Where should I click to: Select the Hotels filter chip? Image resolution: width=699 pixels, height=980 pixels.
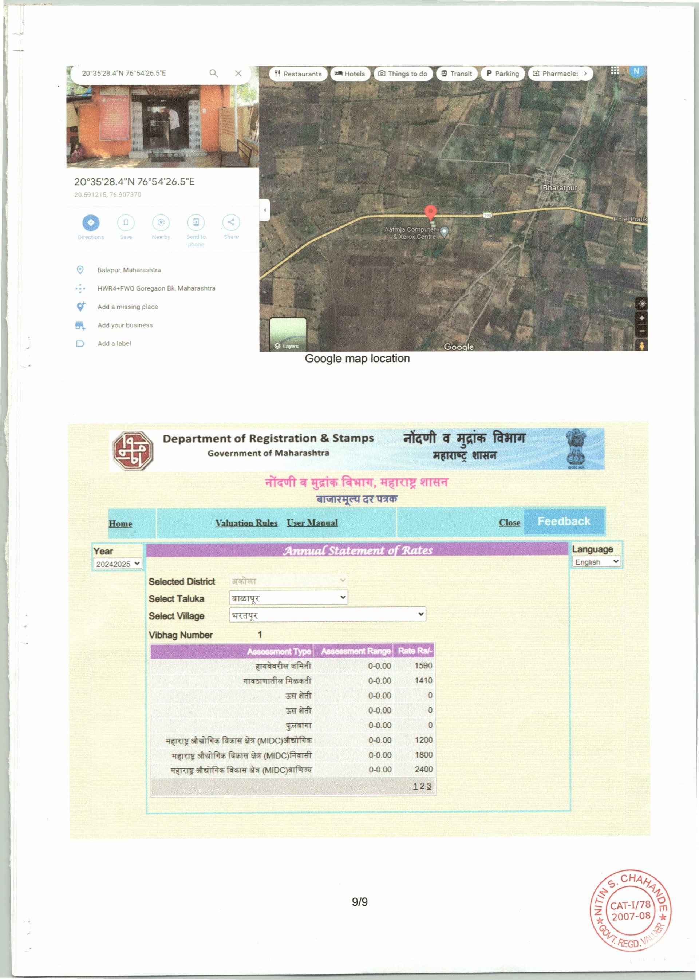(350, 74)
